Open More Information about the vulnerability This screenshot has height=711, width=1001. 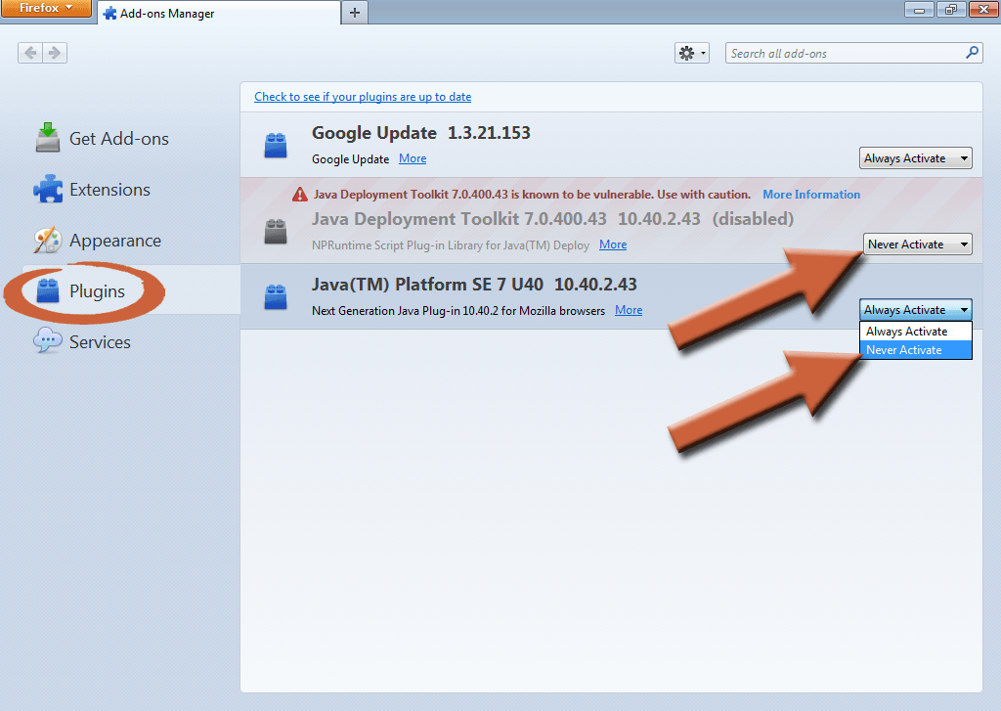point(810,194)
